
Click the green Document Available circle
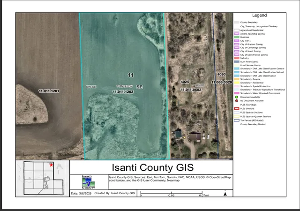coord(237,97)
